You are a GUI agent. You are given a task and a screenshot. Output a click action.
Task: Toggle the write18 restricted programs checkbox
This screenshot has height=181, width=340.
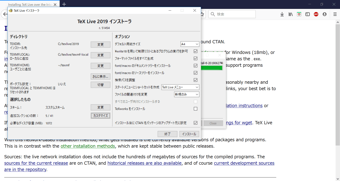195,51
